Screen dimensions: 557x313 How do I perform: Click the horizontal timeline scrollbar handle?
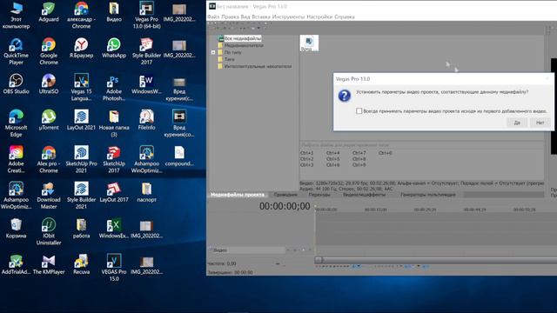click(x=319, y=260)
